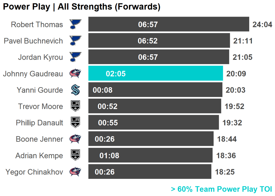The image size is (275, 196).
Task: Click the Blues logo beside Robert Thomas
Action: (75, 24)
